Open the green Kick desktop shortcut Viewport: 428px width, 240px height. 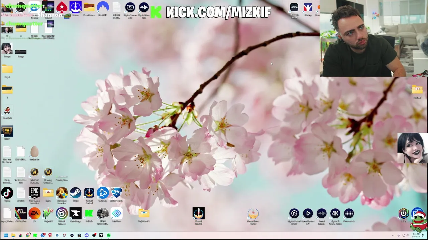pyautogui.click(x=89, y=213)
